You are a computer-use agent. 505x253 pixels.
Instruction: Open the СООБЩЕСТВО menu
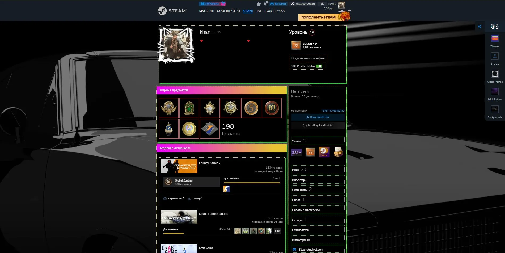(228, 11)
